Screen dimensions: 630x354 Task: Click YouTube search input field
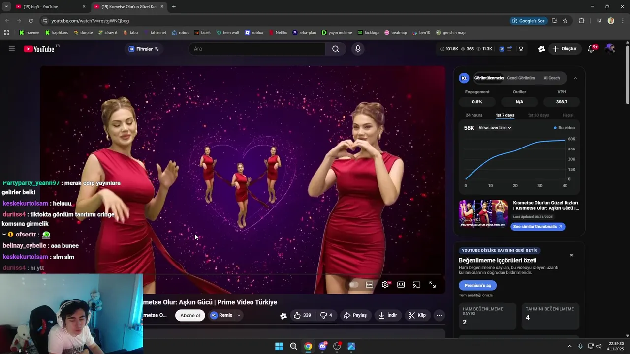tap(257, 49)
